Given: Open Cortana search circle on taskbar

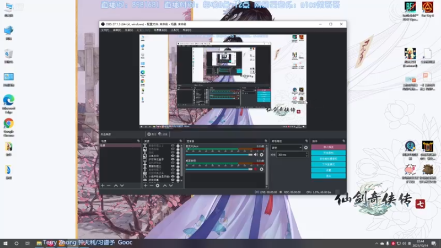Looking at the screenshot, I should 17,244.
